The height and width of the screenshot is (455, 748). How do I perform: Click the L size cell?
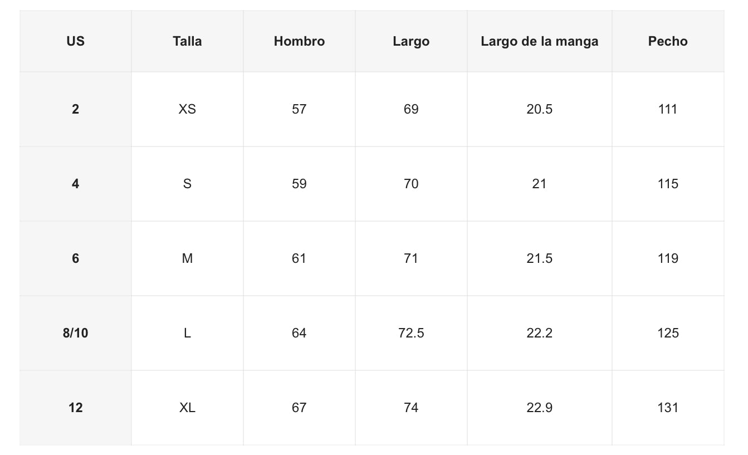187,333
